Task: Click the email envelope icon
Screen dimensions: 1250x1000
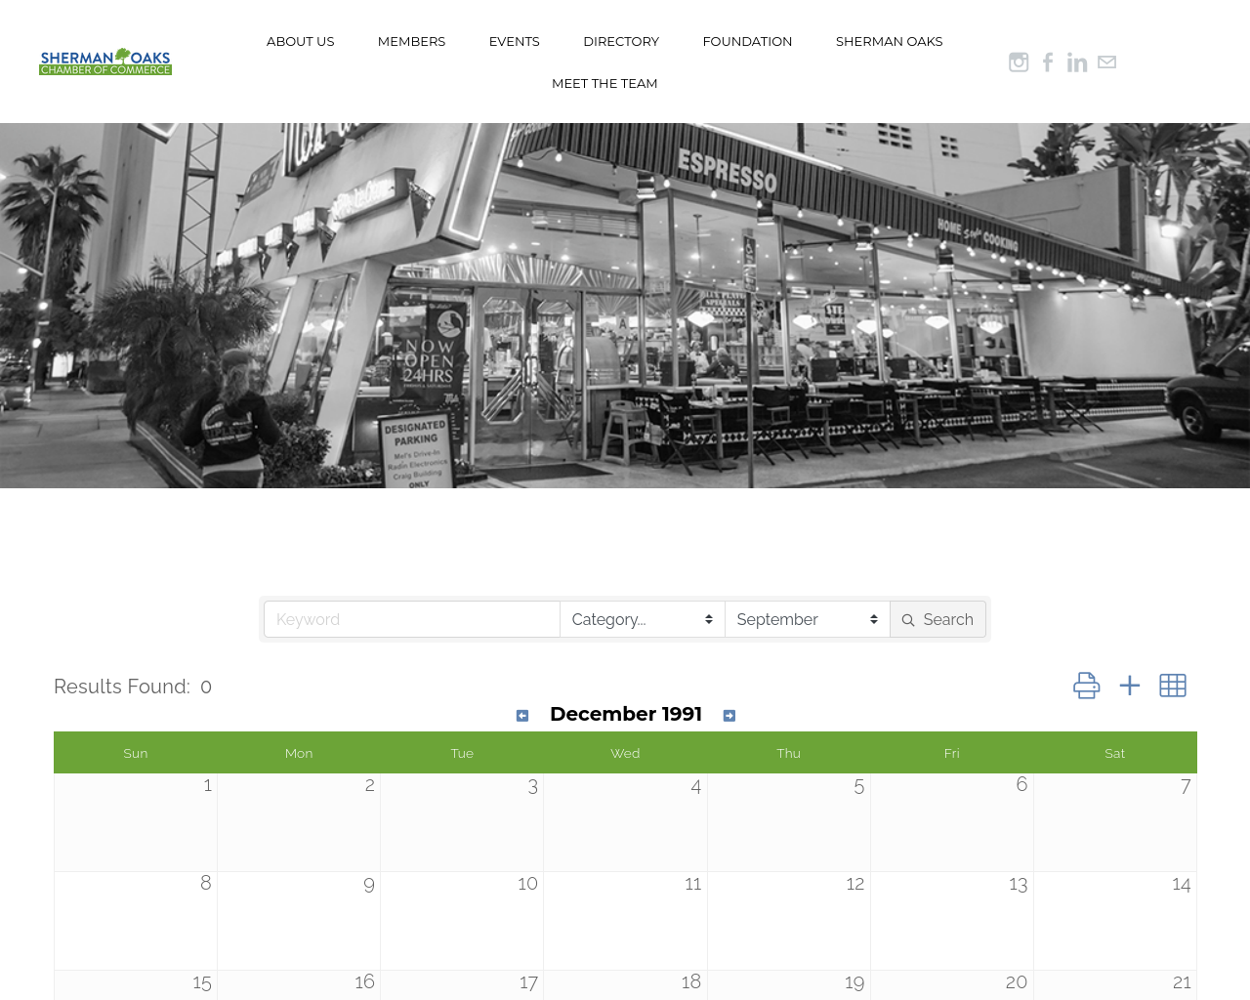Action: point(1106,62)
